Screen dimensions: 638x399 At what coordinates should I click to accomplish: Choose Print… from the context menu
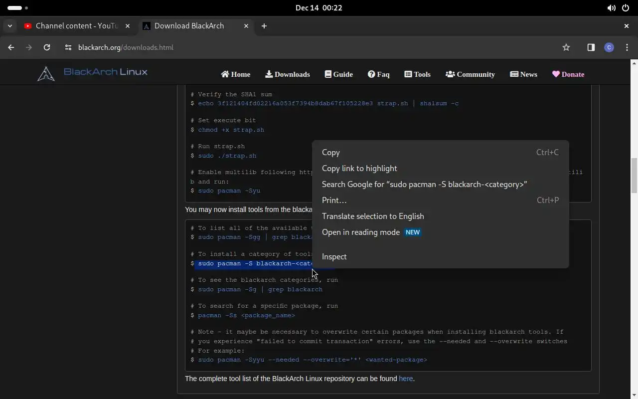(440, 200)
